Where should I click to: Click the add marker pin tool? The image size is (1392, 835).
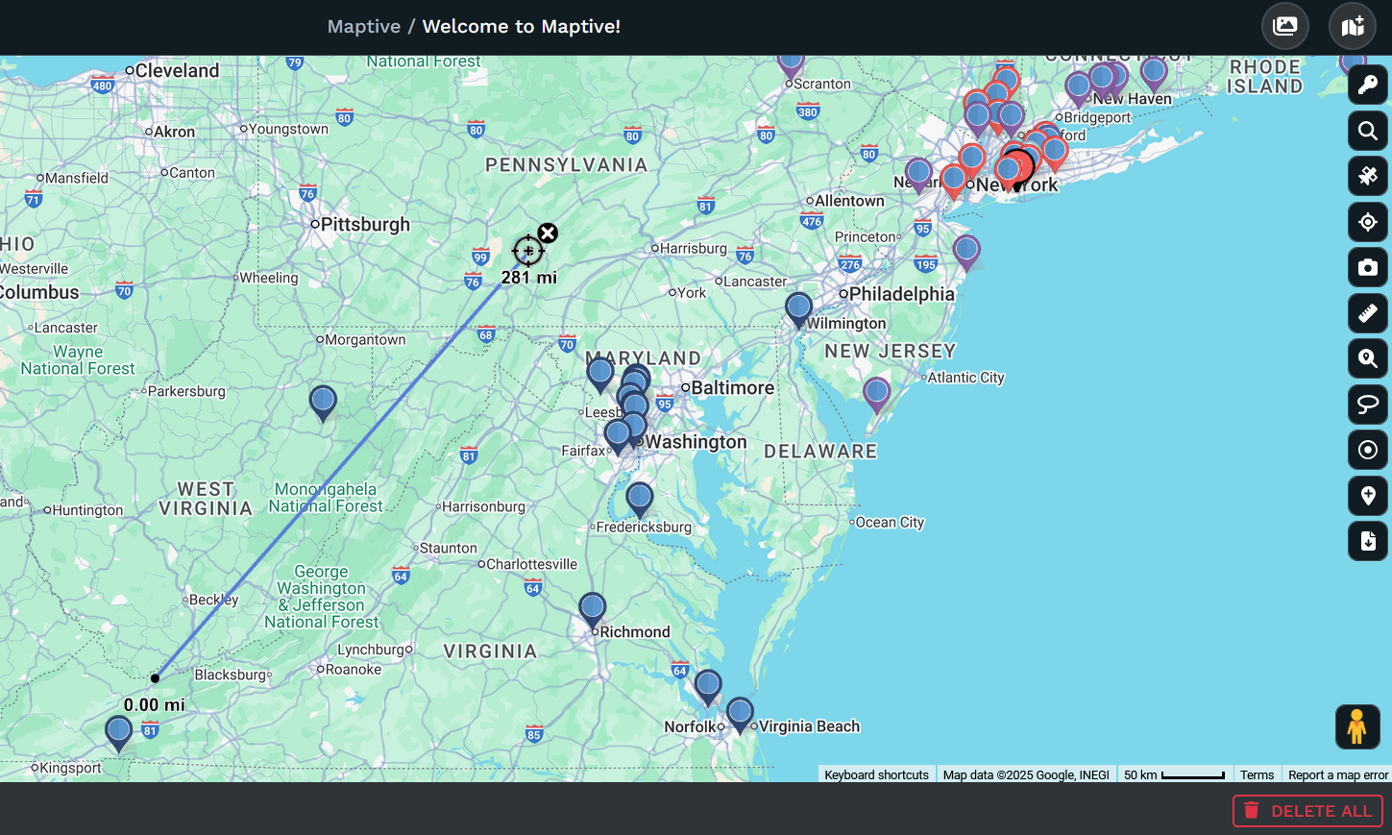1368,496
